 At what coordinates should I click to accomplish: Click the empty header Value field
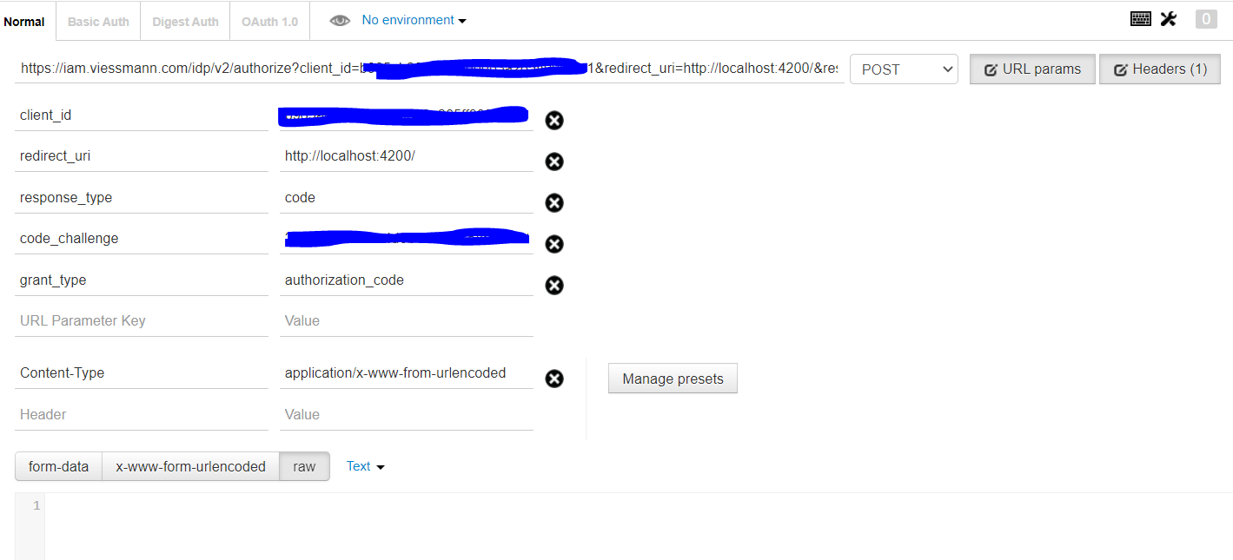click(x=407, y=415)
